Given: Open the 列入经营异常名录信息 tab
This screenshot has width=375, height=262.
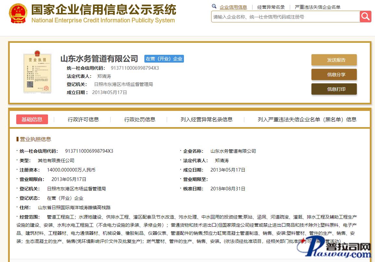Looking at the screenshot, I should click(x=207, y=119).
